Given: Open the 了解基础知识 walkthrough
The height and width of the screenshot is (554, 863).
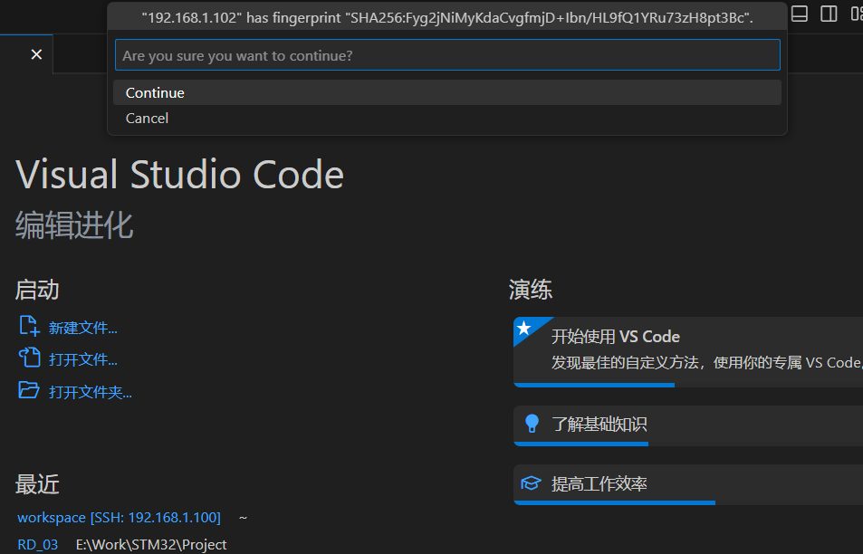Looking at the screenshot, I should 688,425.
